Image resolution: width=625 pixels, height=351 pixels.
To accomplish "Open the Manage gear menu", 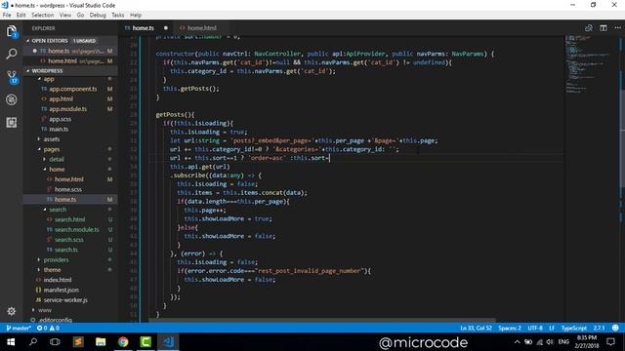I will 12,311.
